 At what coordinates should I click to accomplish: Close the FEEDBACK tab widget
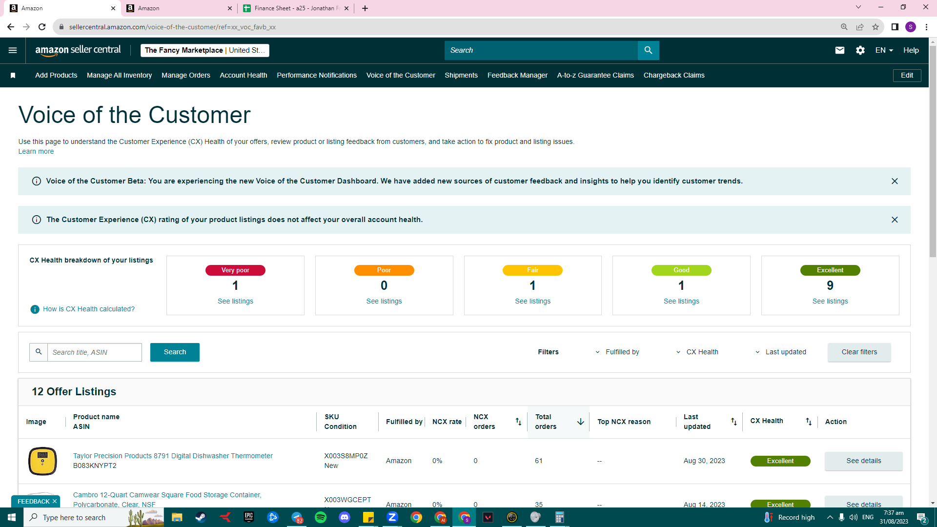tap(55, 501)
